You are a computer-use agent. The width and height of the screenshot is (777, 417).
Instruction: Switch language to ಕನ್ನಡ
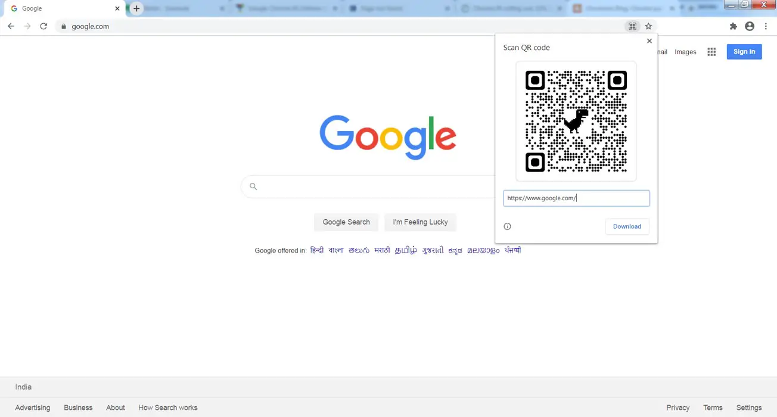(455, 251)
